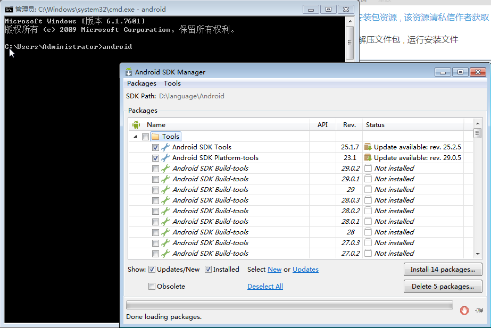Click wrench icon of Build-tools 28.0.1
The height and width of the screenshot is (328, 491).
[x=165, y=222]
